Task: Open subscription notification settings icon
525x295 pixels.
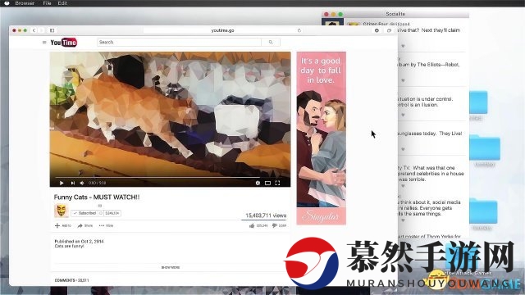Action: [101, 213]
